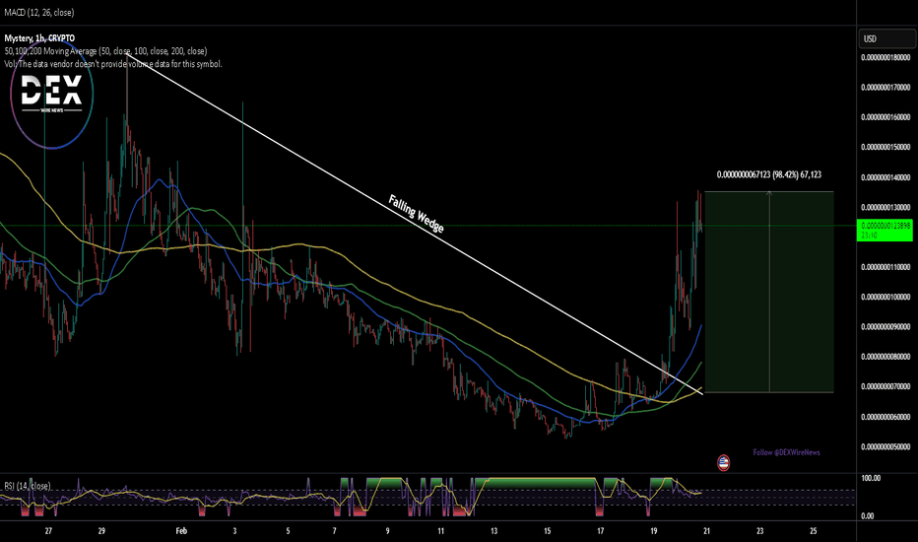The width and height of the screenshot is (918, 542).
Task: Click the 0.0000000100000 price axis label
Action: click(x=885, y=297)
